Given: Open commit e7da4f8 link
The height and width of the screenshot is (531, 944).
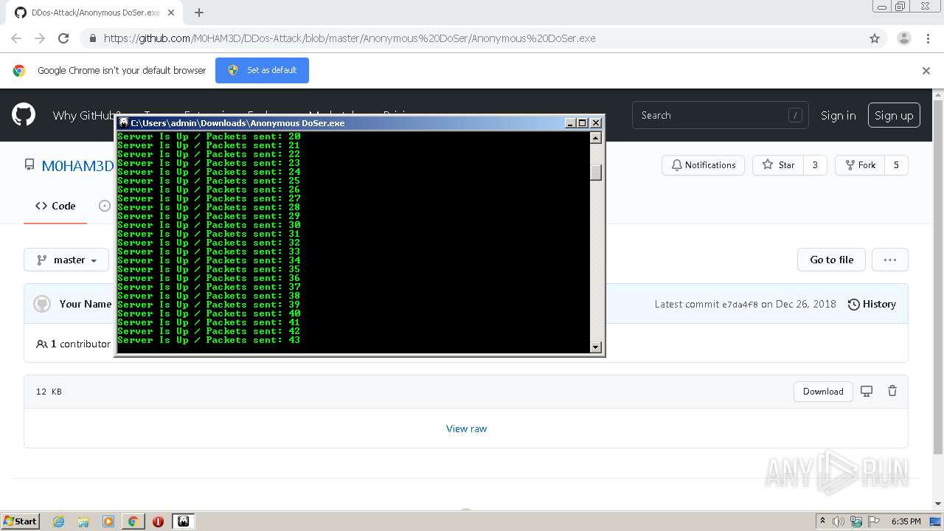Looking at the screenshot, I should point(740,304).
